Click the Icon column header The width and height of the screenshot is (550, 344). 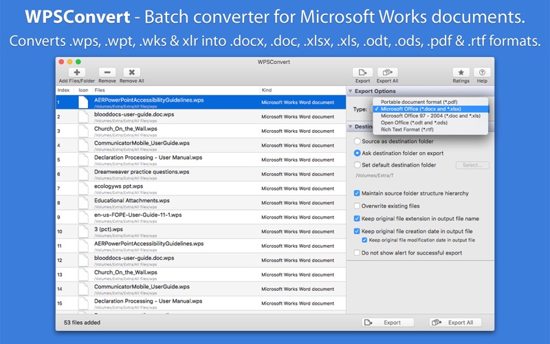83,90
